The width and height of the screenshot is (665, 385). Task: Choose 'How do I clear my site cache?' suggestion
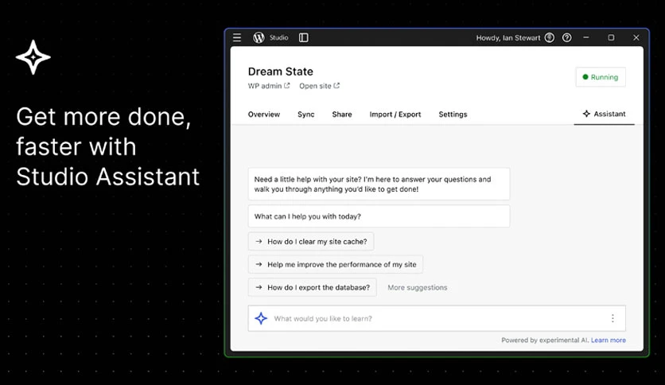pyautogui.click(x=311, y=242)
